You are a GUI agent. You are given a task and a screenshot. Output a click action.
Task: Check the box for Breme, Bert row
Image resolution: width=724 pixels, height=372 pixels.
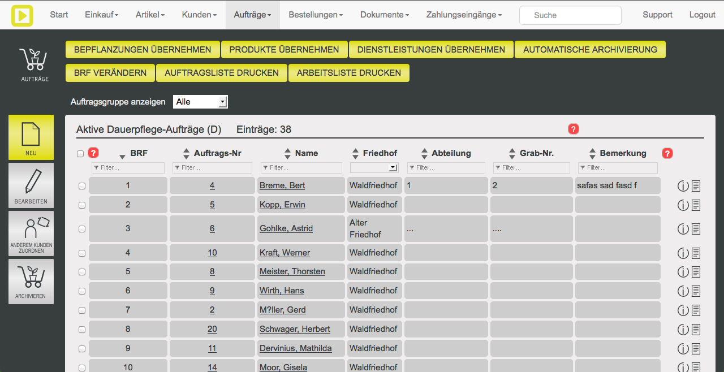coord(82,186)
